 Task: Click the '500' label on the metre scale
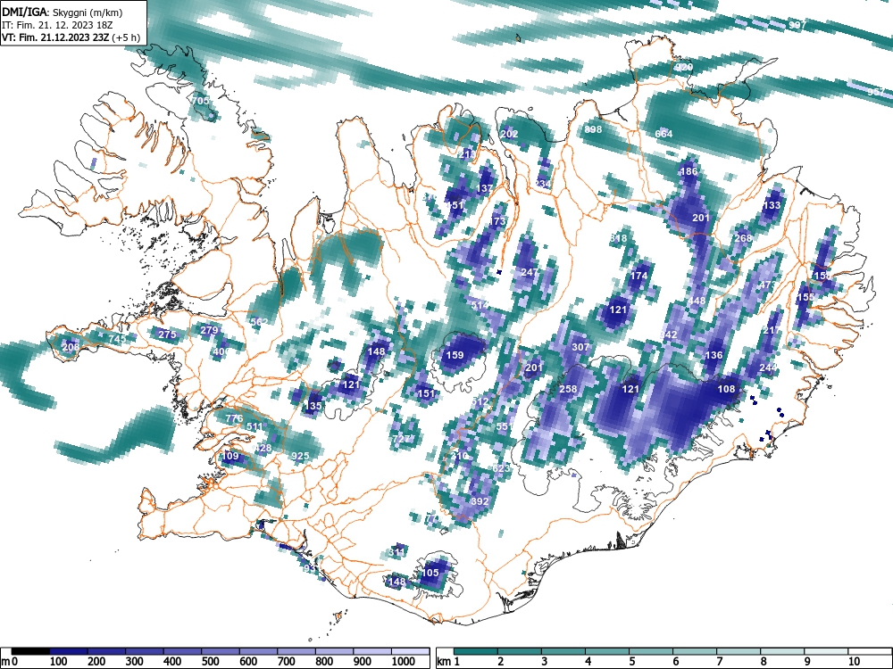click(x=210, y=662)
